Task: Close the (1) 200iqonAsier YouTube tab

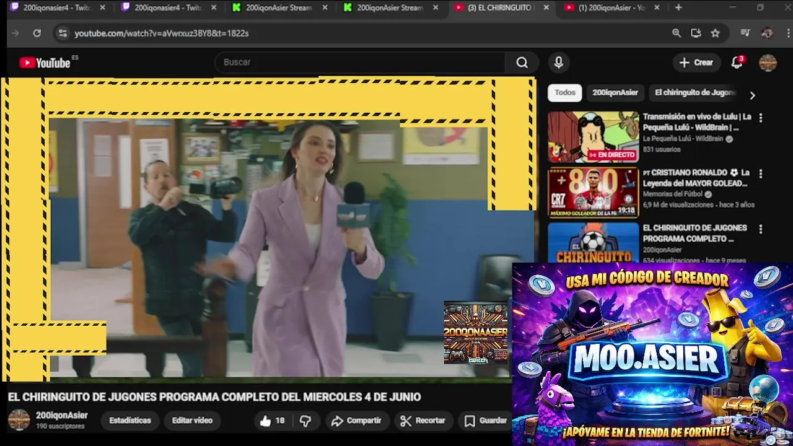Action: point(657,7)
